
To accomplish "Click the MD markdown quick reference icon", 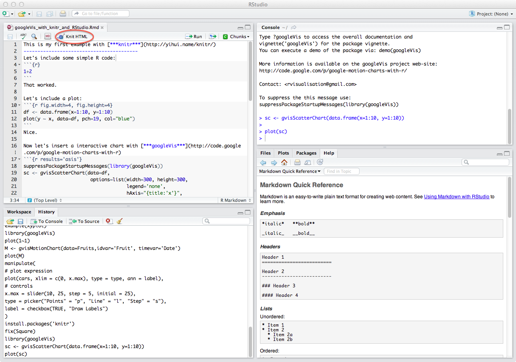I will point(48,37).
